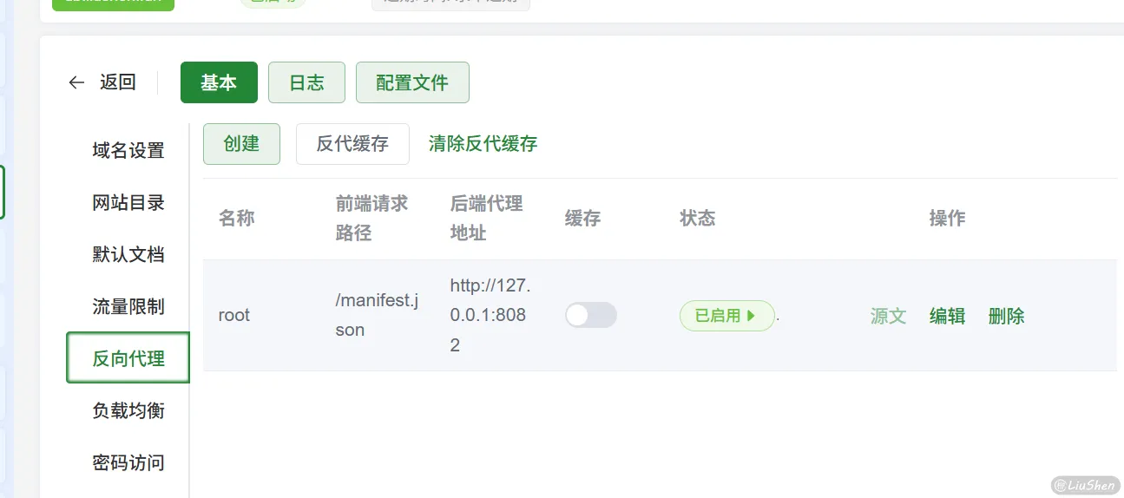This screenshot has height=498, width=1124.
Task: Select 域名设置 in the side menu
Action: (x=128, y=151)
